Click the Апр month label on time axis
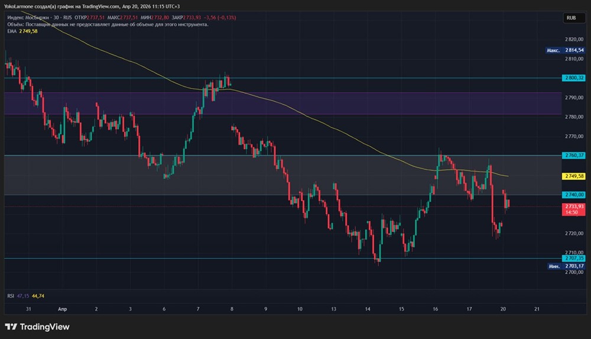 click(x=63, y=309)
